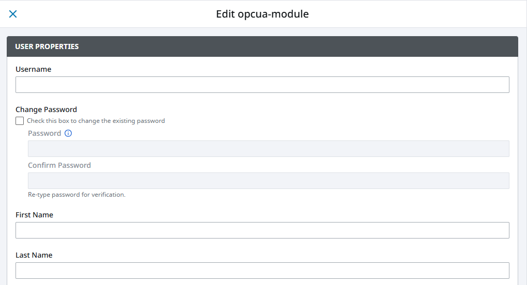The width and height of the screenshot is (527, 285).
Task: Click the USER PROPERTIES section header
Action: 262,46
